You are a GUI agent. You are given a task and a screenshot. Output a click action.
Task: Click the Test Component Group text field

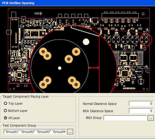tap(35, 132)
